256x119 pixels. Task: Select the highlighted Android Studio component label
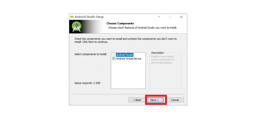[x=124, y=55]
